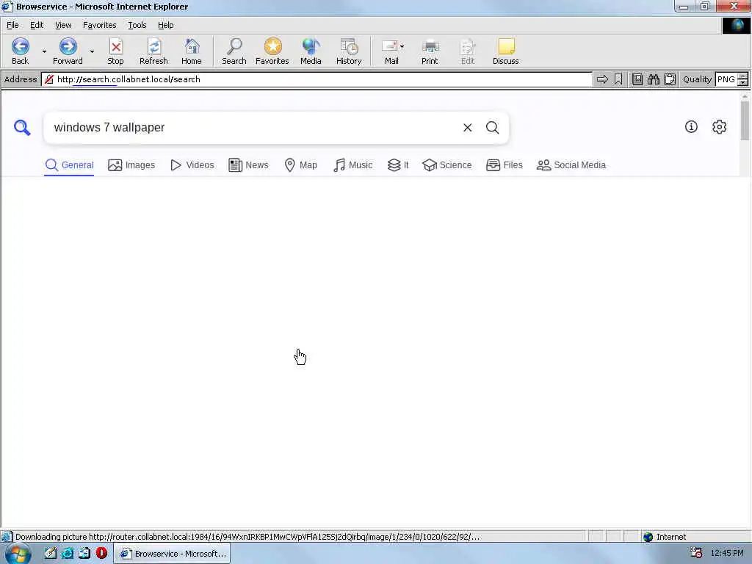Switch to the Videos search tab

[x=192, y=165]
